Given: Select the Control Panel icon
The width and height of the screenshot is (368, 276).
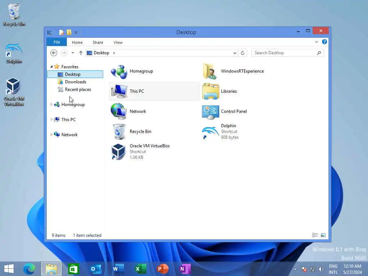Looking at the screenshot, I should click(x=210, y=112).
